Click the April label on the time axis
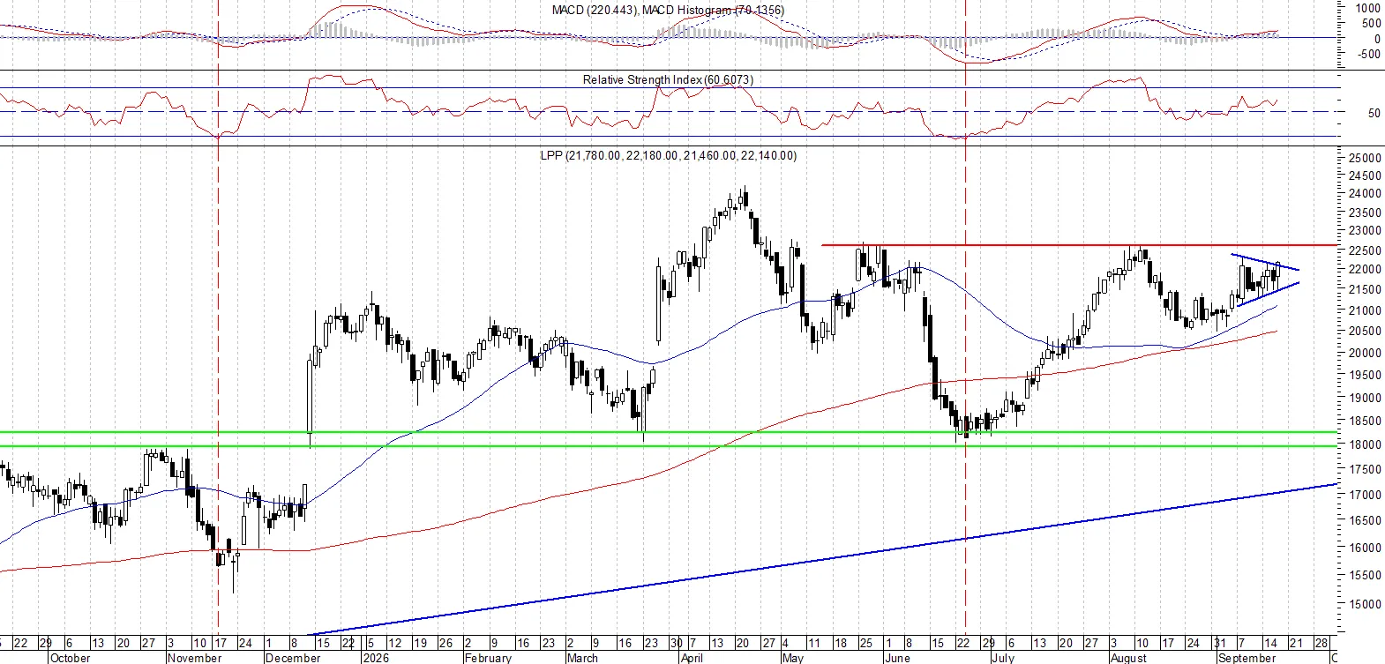This screenshot has width=1385, height=664. (692, 658)
